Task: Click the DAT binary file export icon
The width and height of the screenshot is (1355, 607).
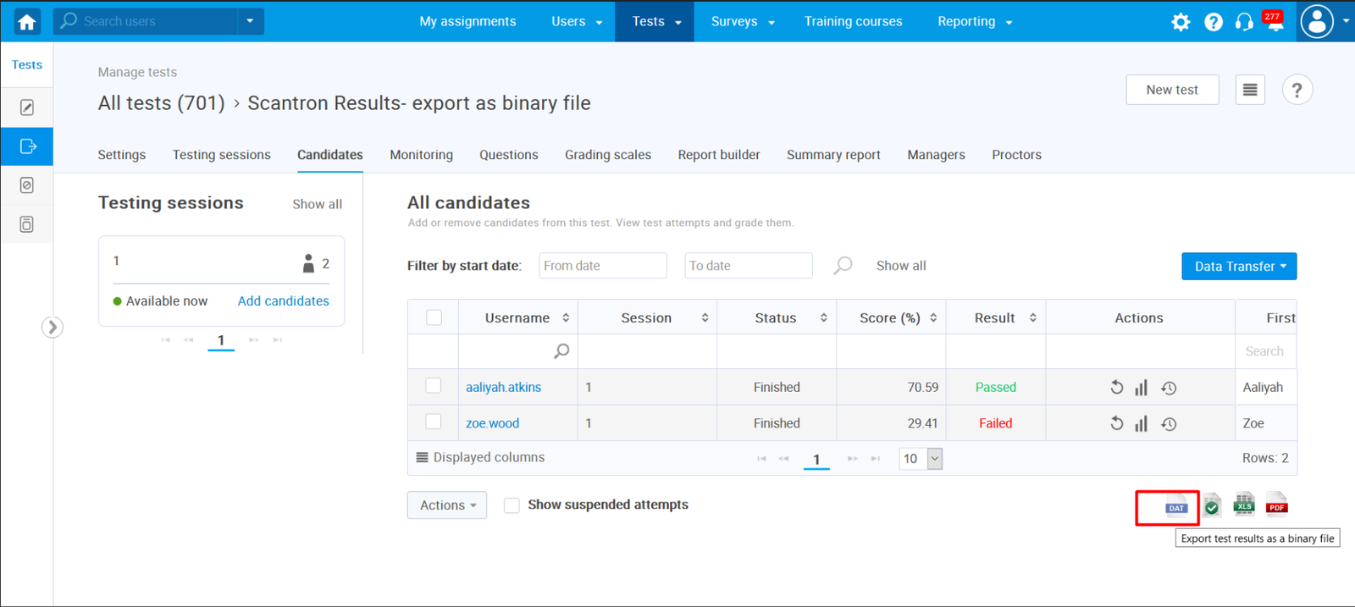Action: pyautogui.click(x=1176, y=506)
